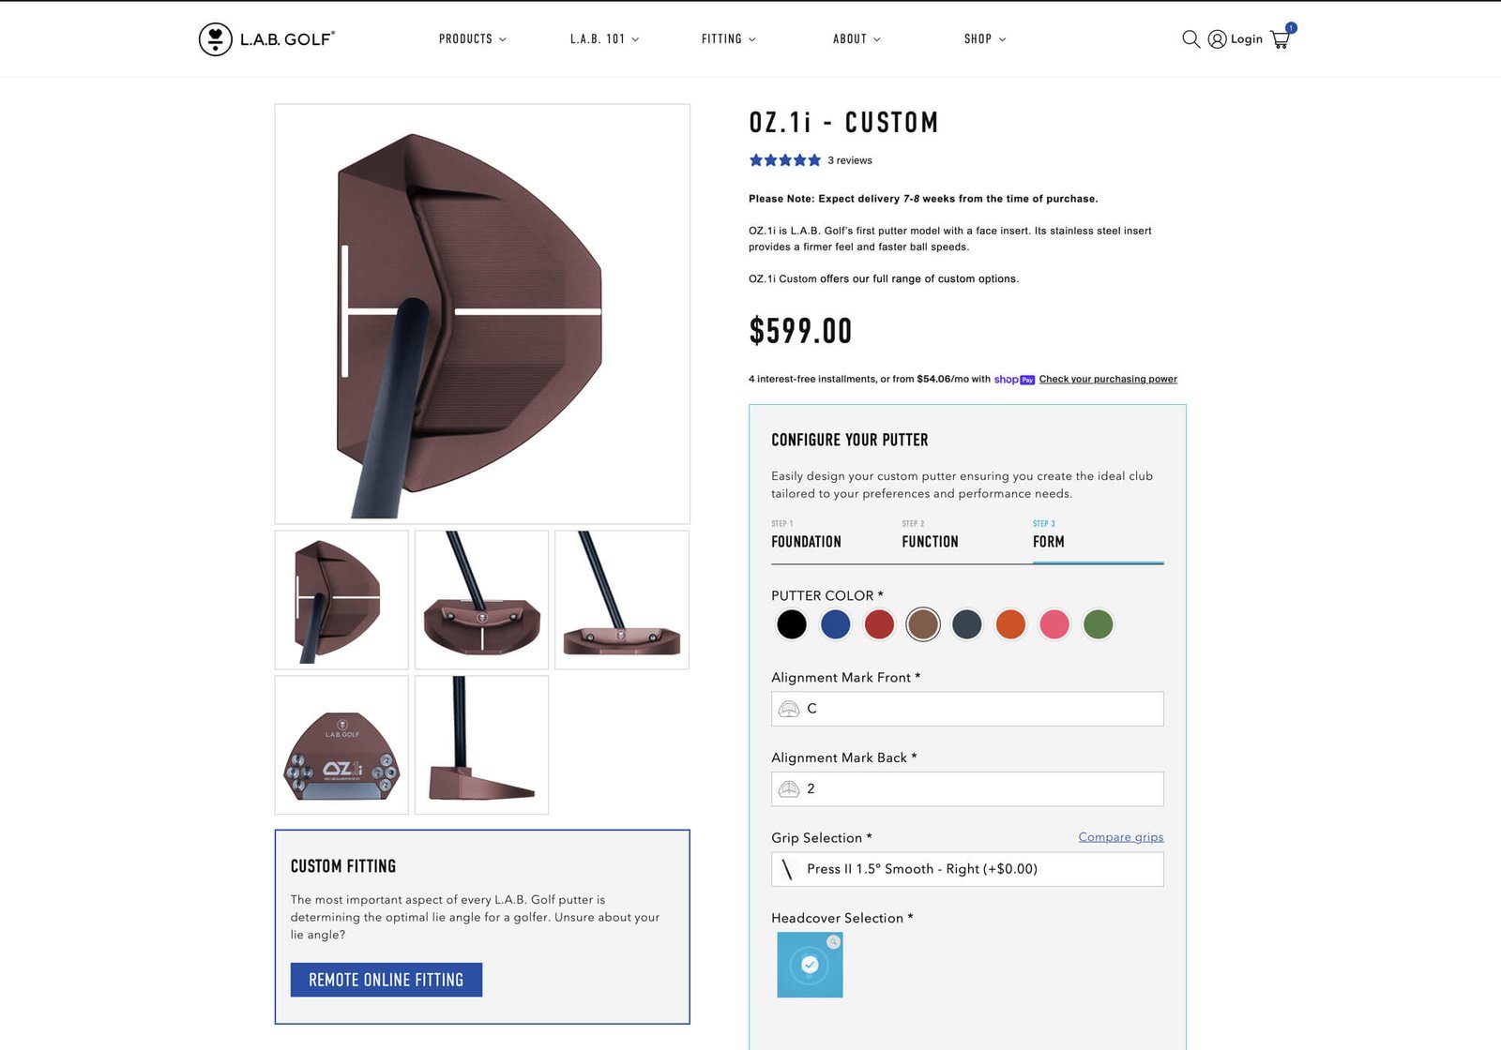Open the shopping cart icon
This screenshot has width=1501, height=1050.
click(1281, 38)
